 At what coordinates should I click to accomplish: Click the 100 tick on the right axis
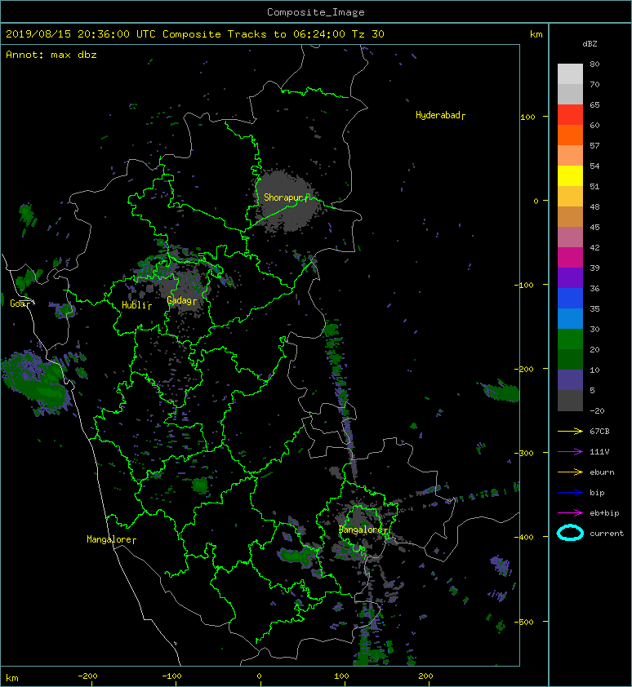527,117
